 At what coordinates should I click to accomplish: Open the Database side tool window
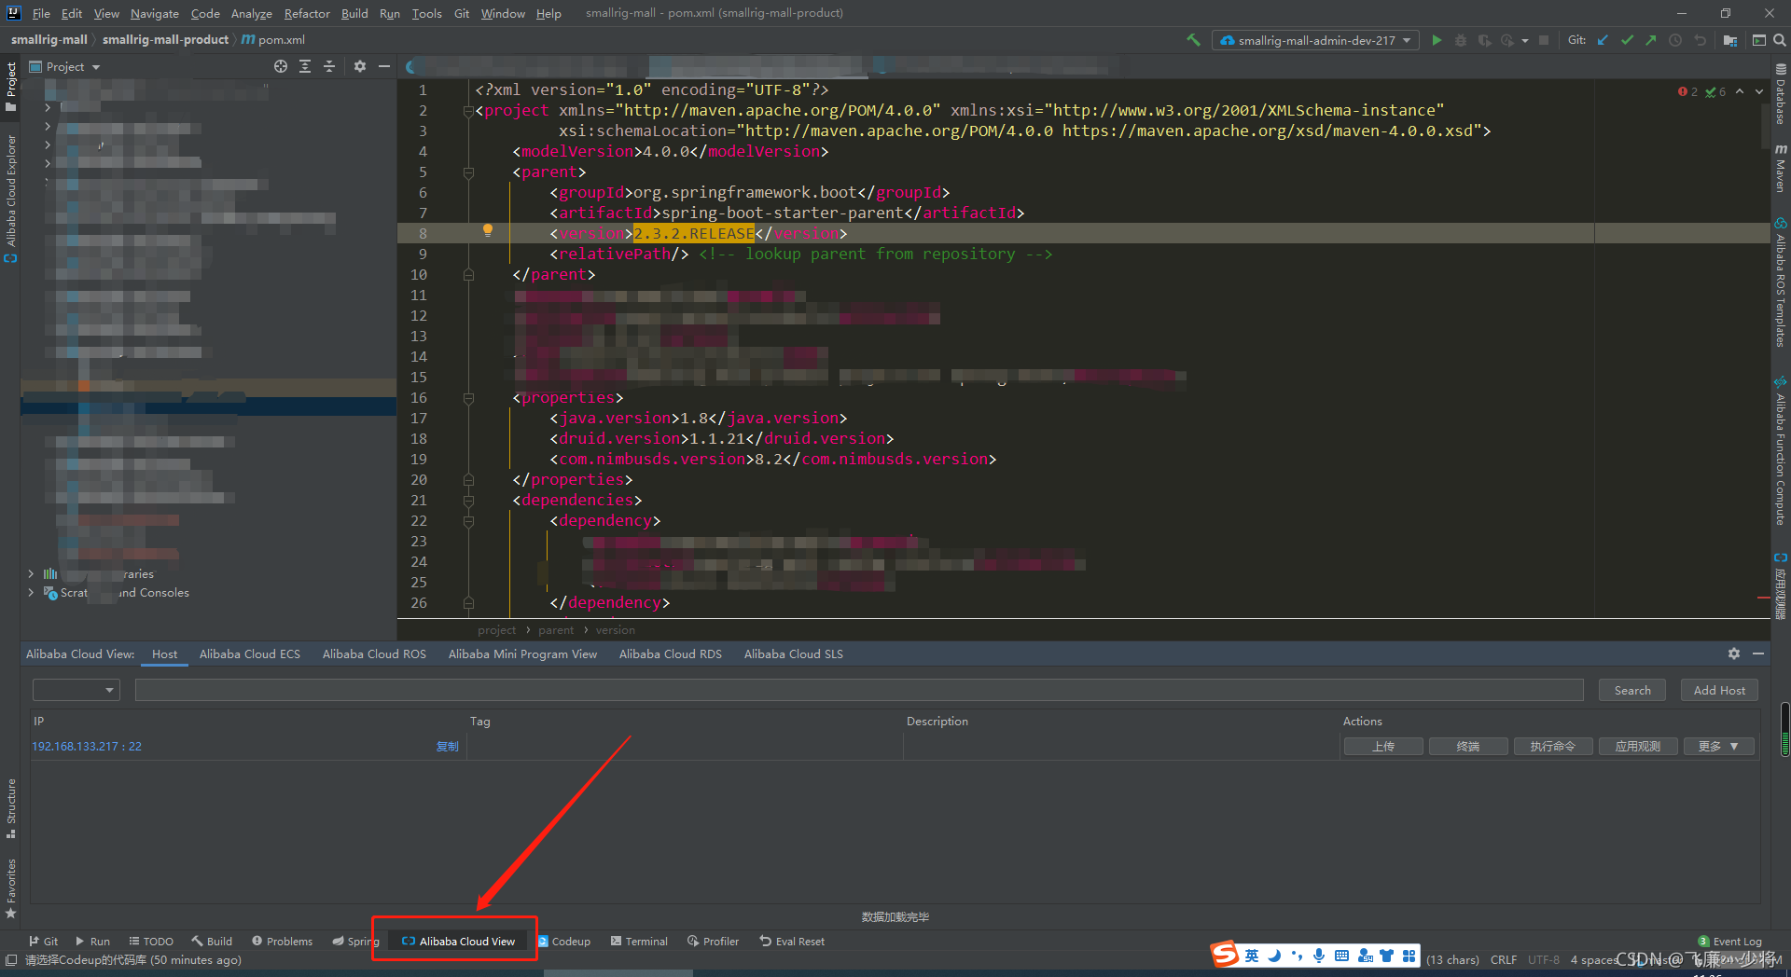tap(1781, 94)
